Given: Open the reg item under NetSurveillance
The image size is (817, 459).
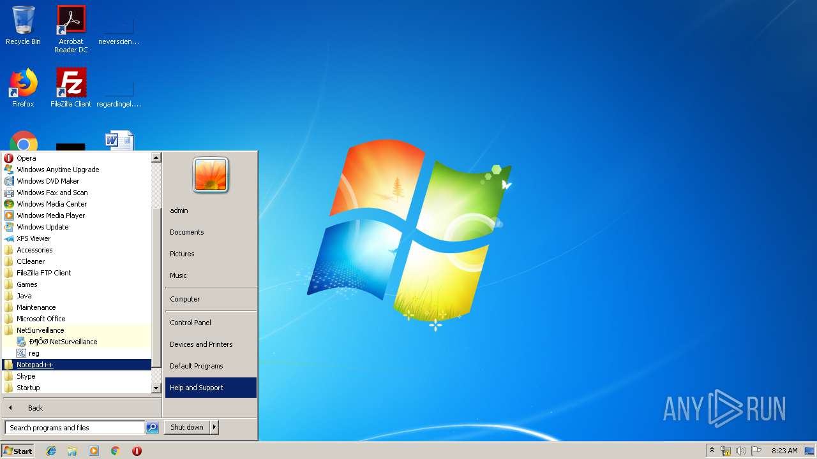Looking at the screenshot, I should point(77,353).
